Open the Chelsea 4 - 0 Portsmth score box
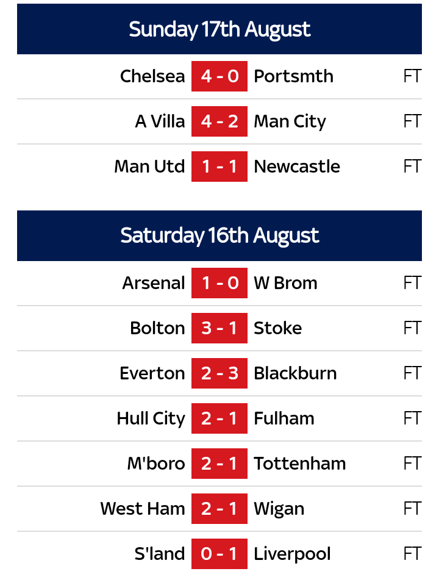439x588 pixels. pyautogui.click(x=220, y=76)
